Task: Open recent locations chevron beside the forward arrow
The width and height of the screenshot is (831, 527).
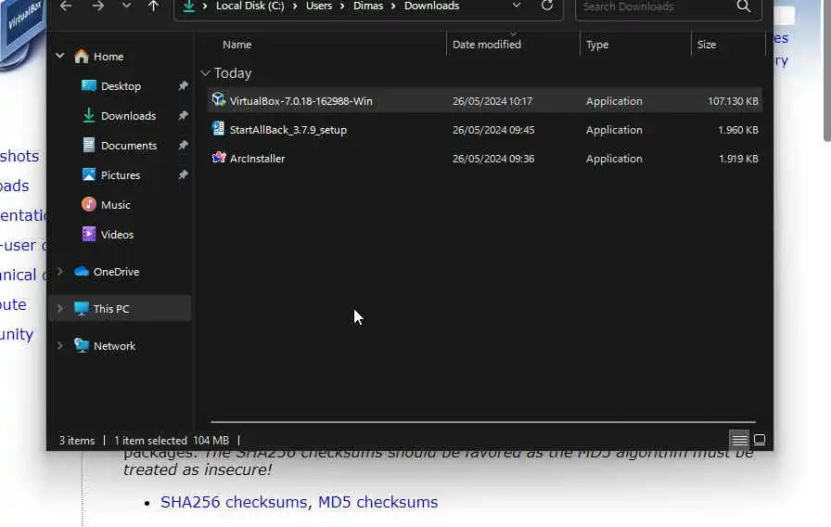Action: coord(126,6)
